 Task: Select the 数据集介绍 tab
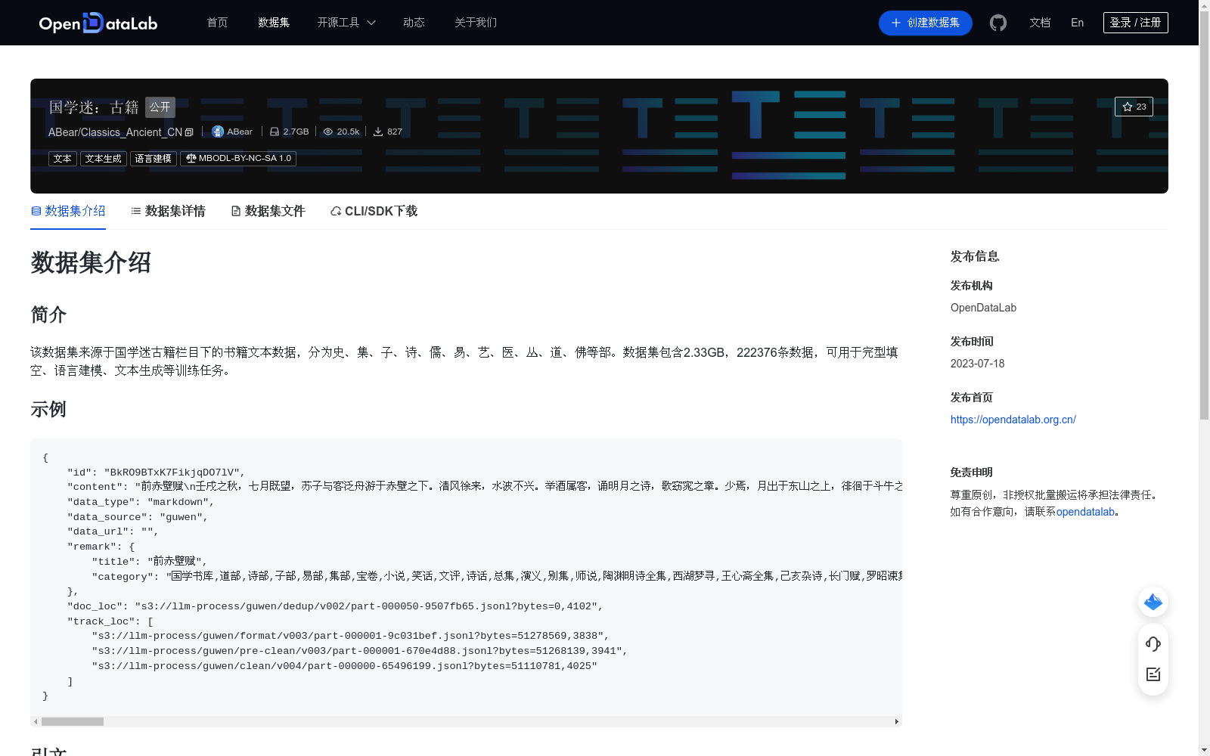[68, 211]
